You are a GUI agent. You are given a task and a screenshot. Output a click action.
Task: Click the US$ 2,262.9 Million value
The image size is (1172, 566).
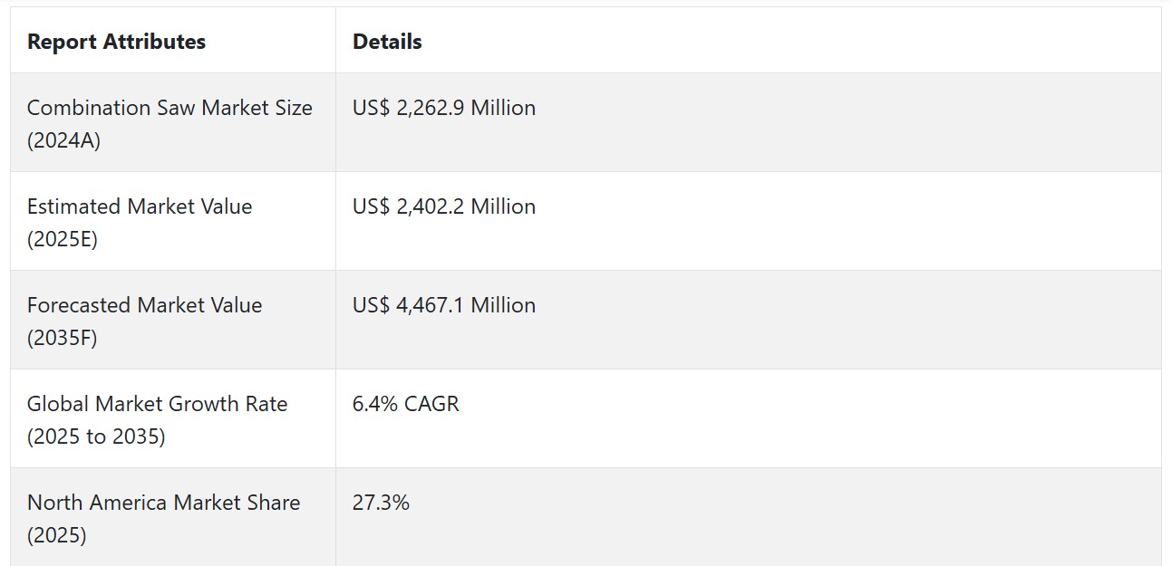click(443, 108)
